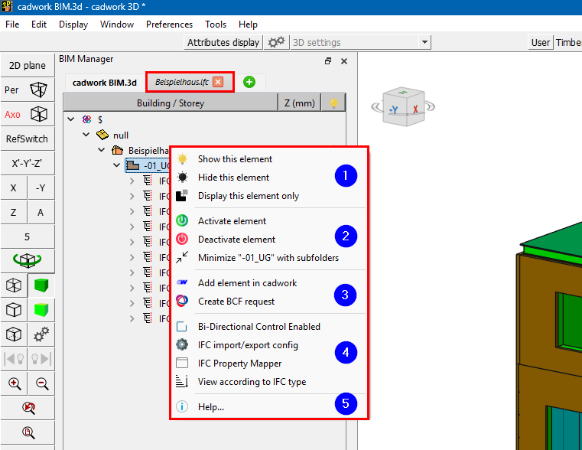
Task: Collapse the -01_UG storey node
Action: click(117, 165)
